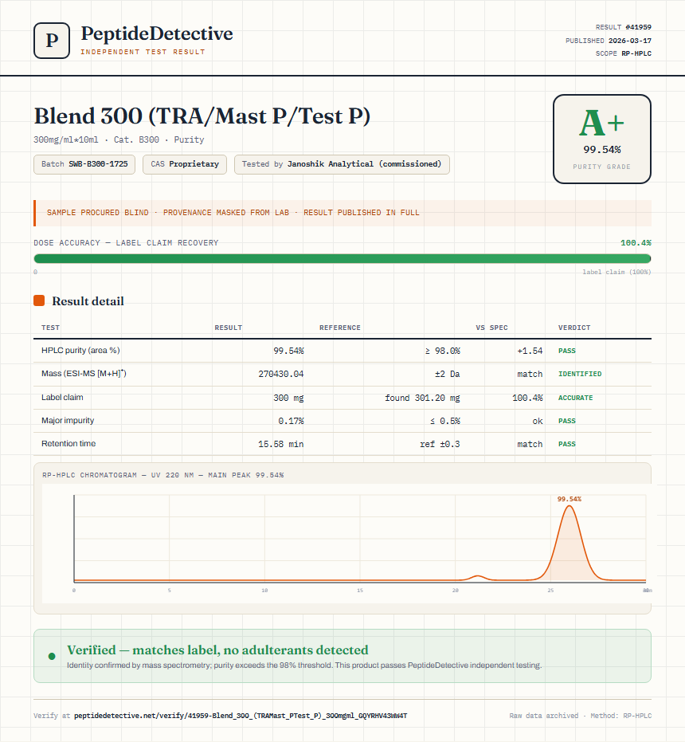Click the found 301.20 mg reference value
The image size is (685, 742).
[x=422, y=398]
